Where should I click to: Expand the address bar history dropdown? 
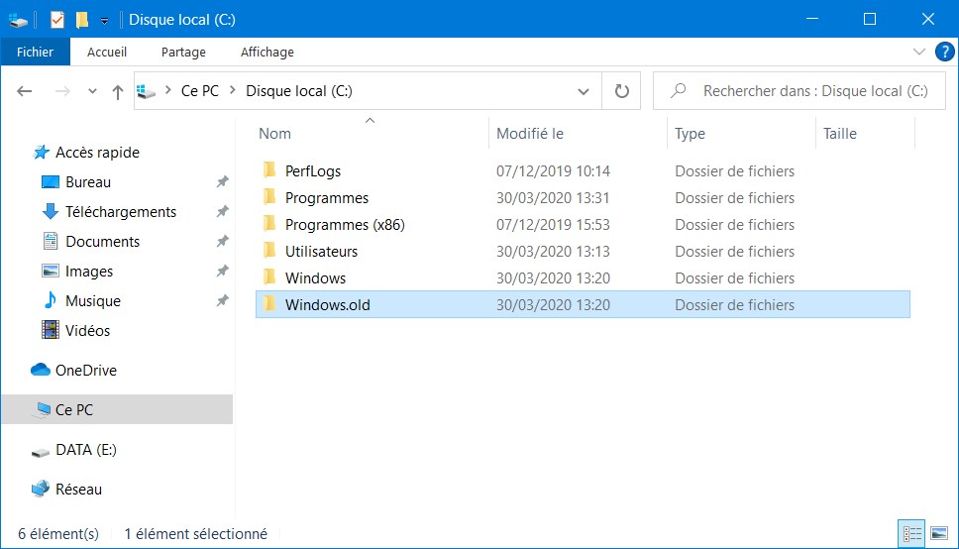pyautogui.click(x=583, y=91)
